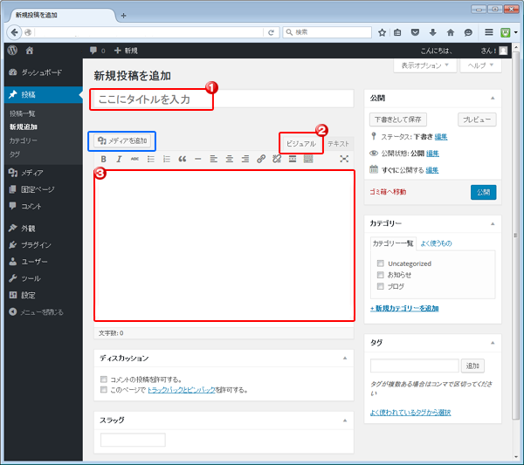Click the insert link chain icon

[x=260, y=159]
